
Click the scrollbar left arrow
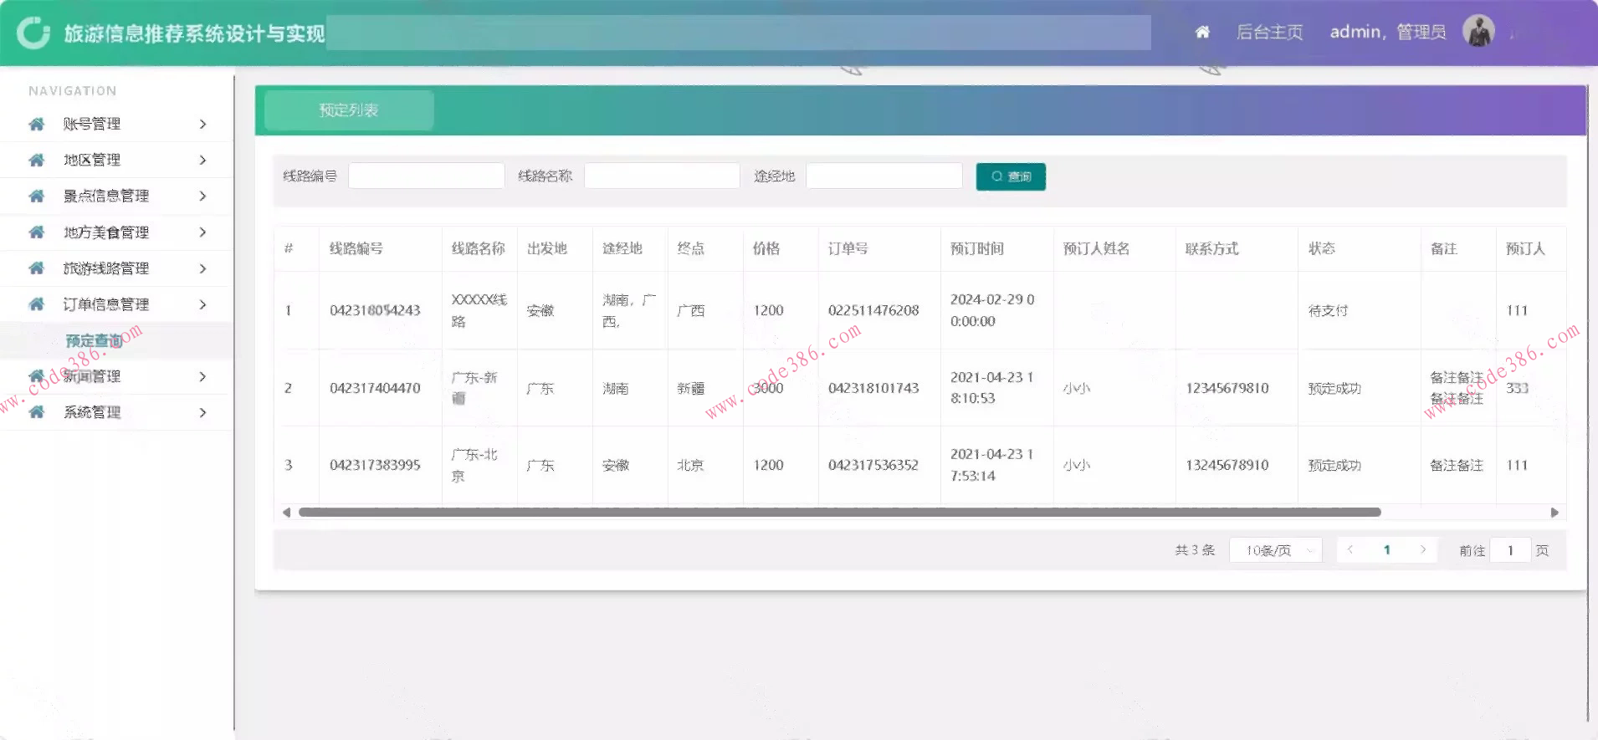(286, 512)
